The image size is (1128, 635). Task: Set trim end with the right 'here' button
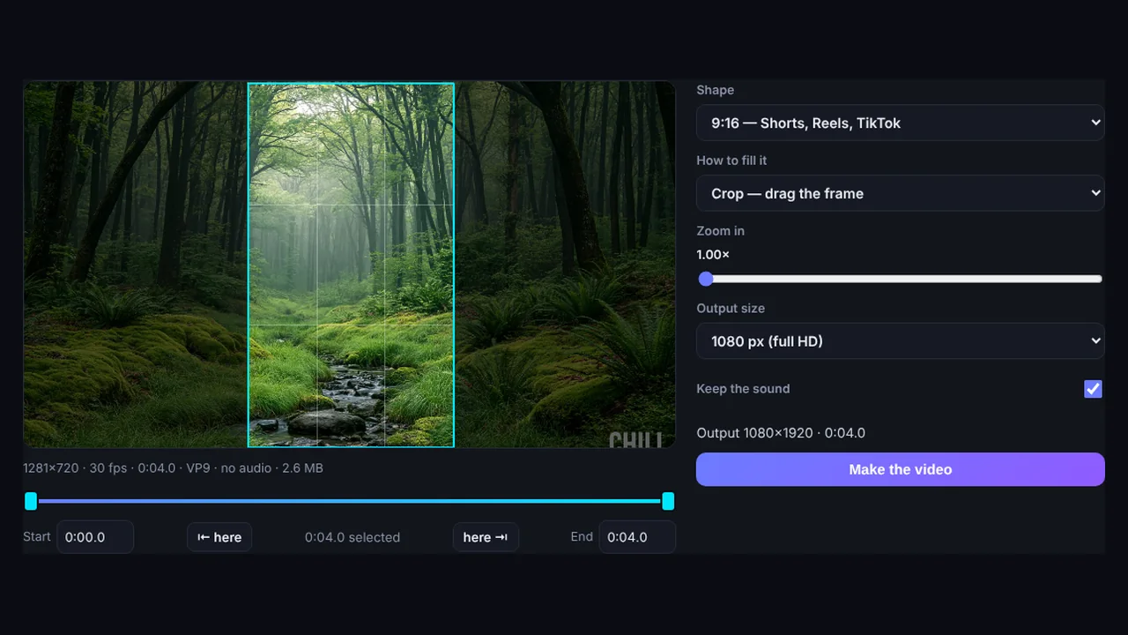[486, 537]
